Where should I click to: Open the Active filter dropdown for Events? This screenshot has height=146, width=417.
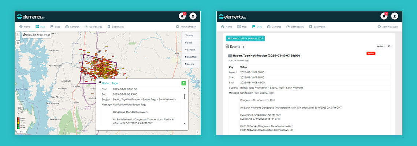pyautogui.click(x=381, y=46)
